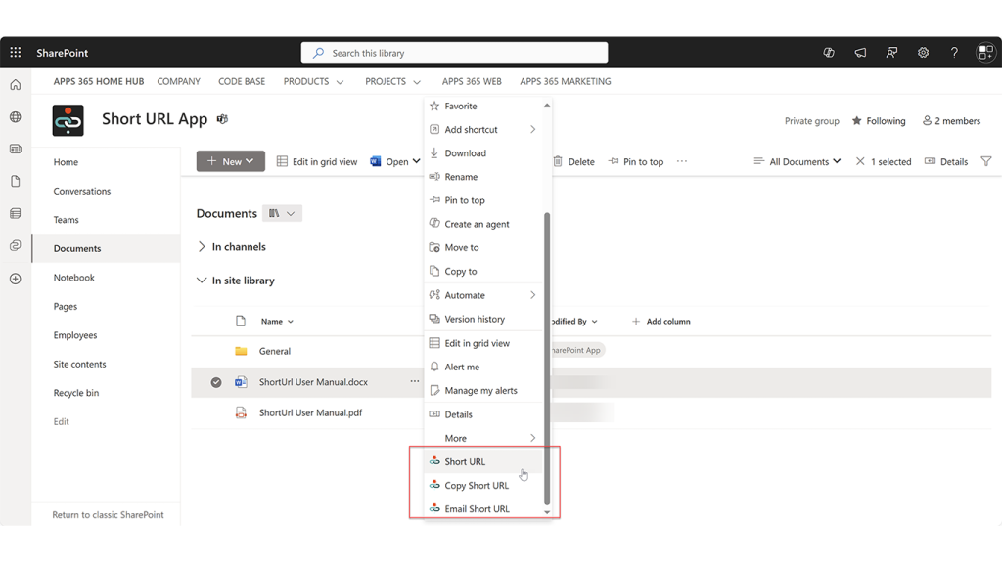Click the Create plus icon in left rail
The width and height of the screenshot is (1002, 563).
[16, 279]
